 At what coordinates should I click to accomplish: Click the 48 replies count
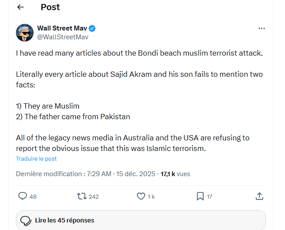coord(33,197)
